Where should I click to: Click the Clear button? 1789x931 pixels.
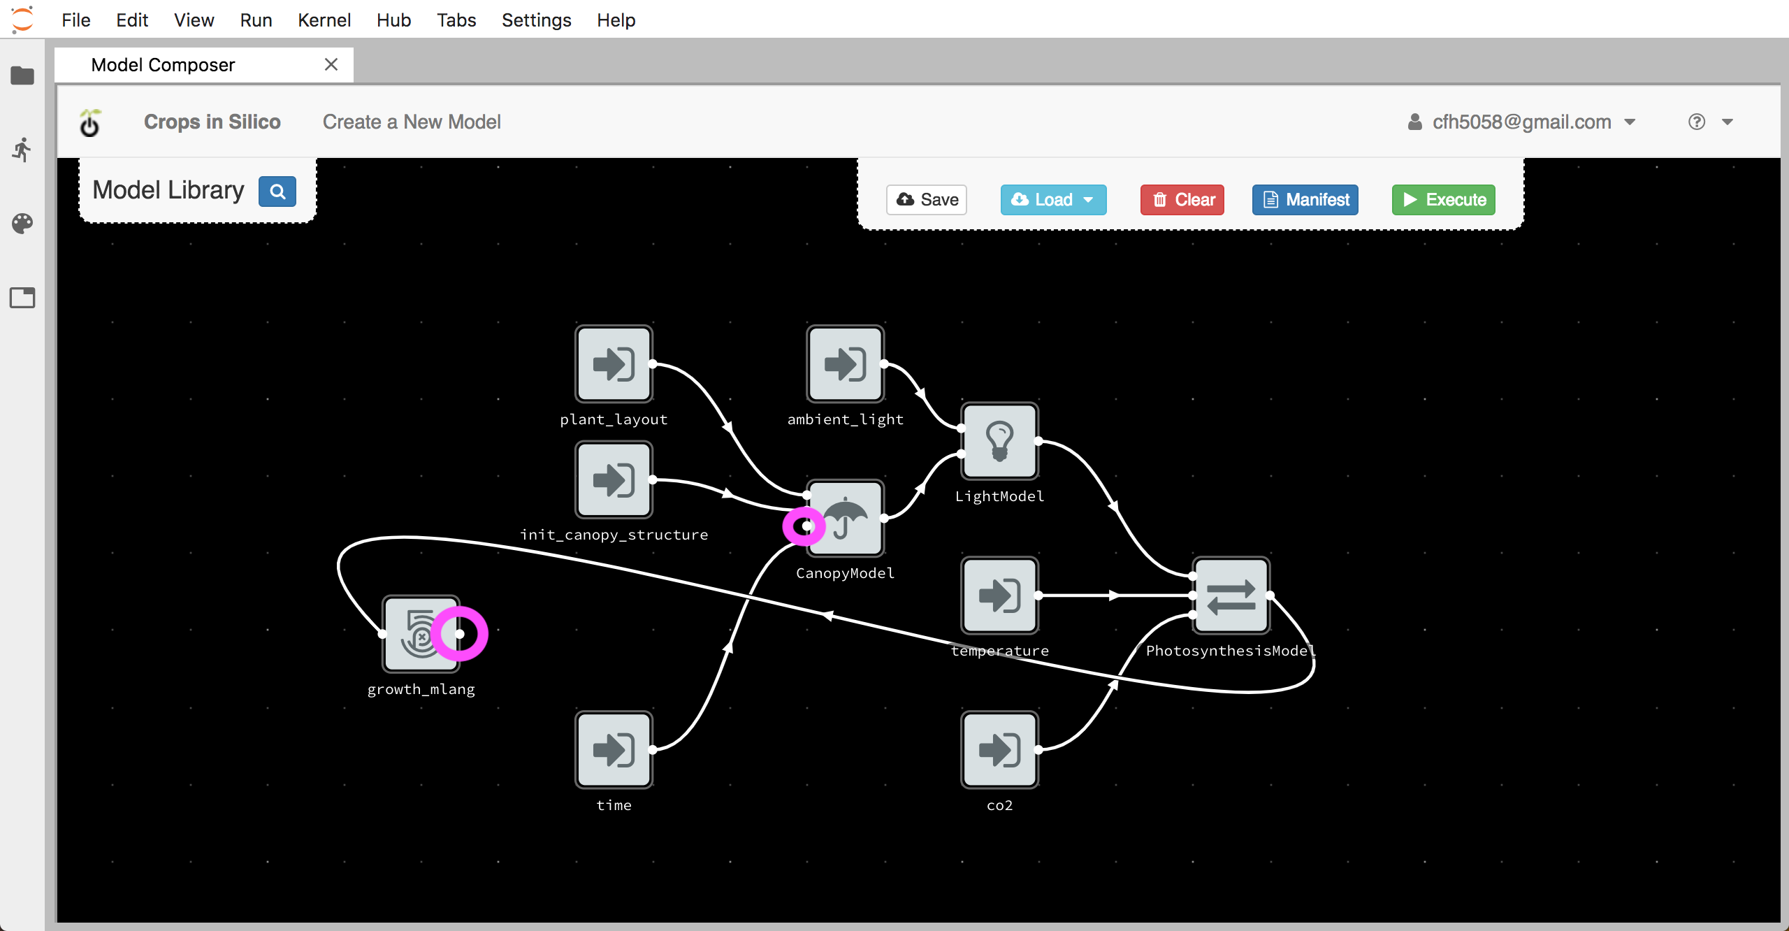tap(1185, 199)
